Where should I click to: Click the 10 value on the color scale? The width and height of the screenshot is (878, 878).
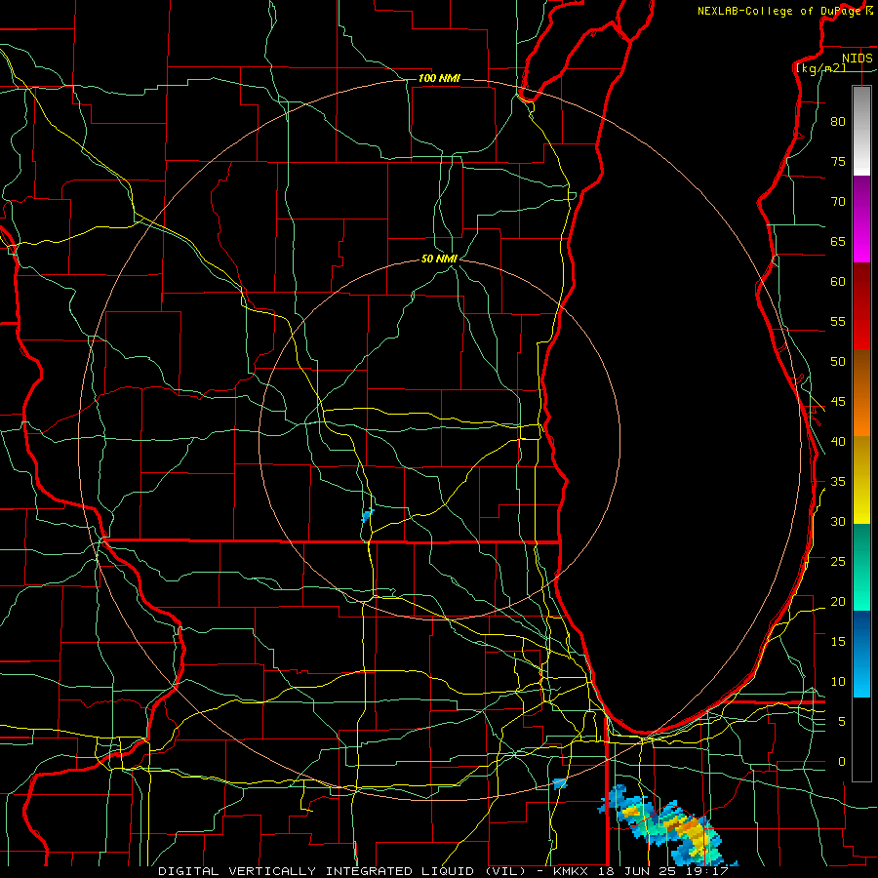[838, 682]
